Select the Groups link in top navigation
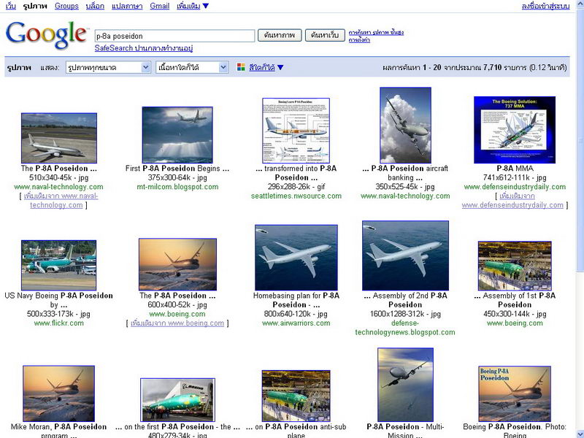 pos(66,6)
